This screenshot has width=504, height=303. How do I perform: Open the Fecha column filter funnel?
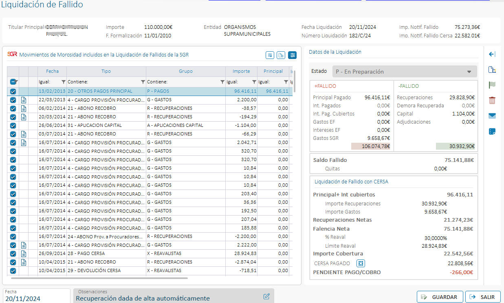click(x=63, y=82)
